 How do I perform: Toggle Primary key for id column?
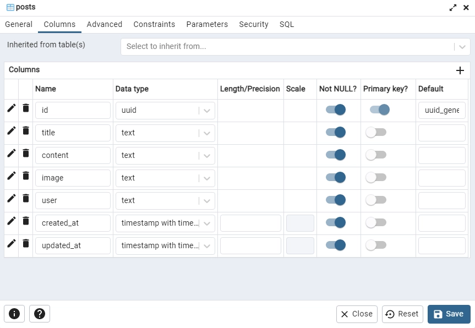(380, 110)
